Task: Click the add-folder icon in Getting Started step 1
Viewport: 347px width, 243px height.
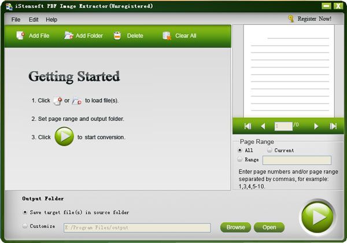Action: pos(77,101)
